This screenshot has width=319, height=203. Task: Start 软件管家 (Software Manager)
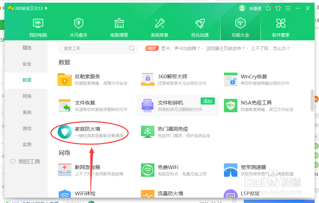pyautogui.click(x=281, y=26)
